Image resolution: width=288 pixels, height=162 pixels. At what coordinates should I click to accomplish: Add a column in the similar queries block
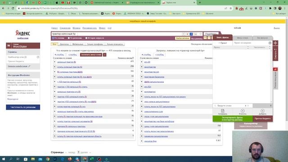coord(146,55)
